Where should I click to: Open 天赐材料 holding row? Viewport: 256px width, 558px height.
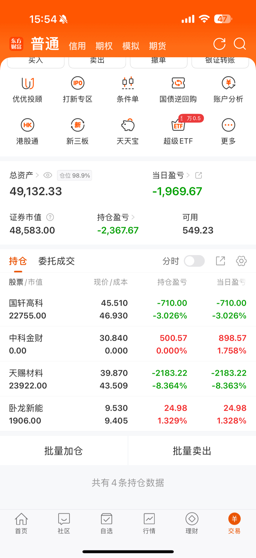[x=128, y=379]
